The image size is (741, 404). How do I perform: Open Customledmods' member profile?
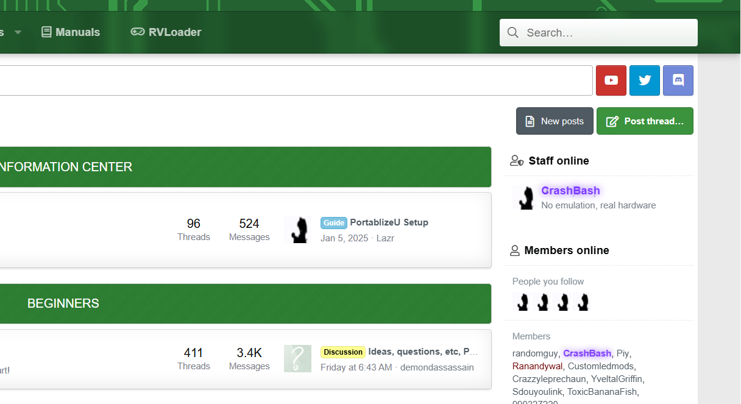point(601,366)
